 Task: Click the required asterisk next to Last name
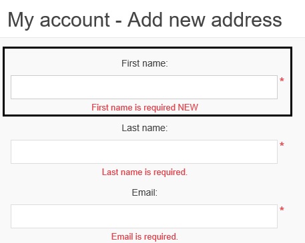click(282, 144)
